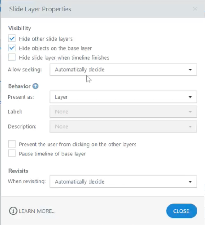The height and width of the screenshot is (225, 205).
Task: Open the Learn More link
Action: pyautogui.click(x=37, y=211)
